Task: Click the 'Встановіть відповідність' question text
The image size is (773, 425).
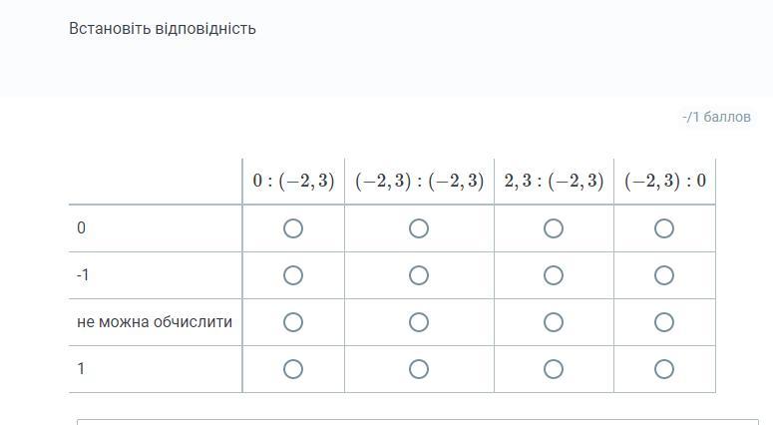Action: pos(163,29)
